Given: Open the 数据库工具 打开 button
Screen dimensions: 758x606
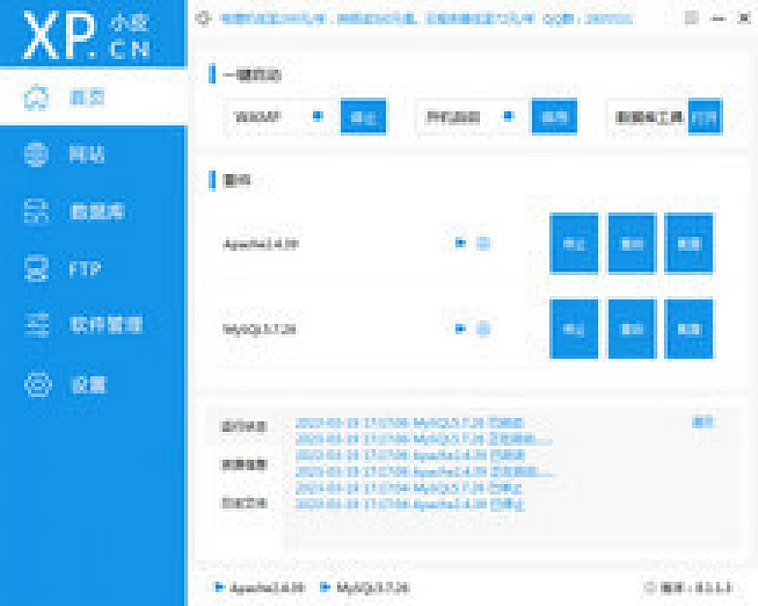Looking at the screenshot, I should pos(705,117).
